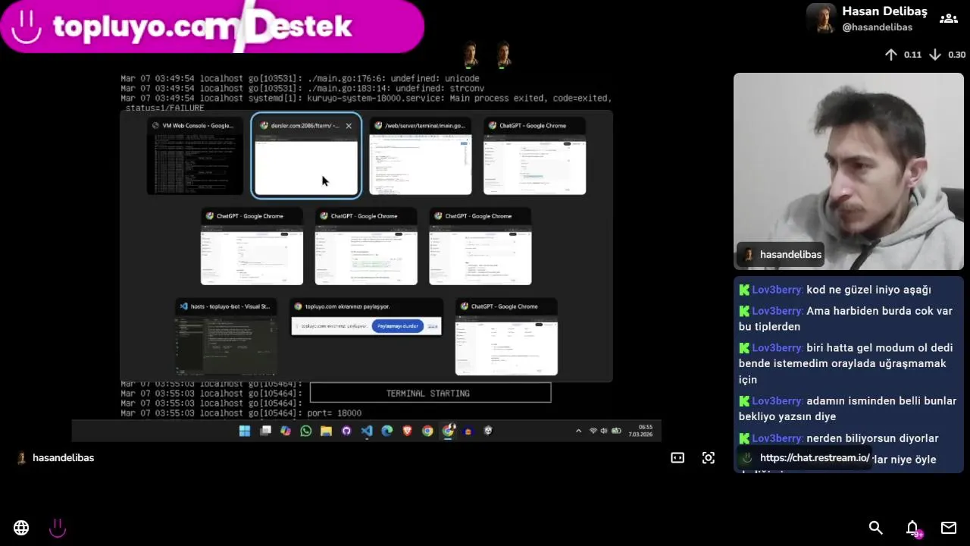Click the download arrow showing 0.30

tap(935, 55)
